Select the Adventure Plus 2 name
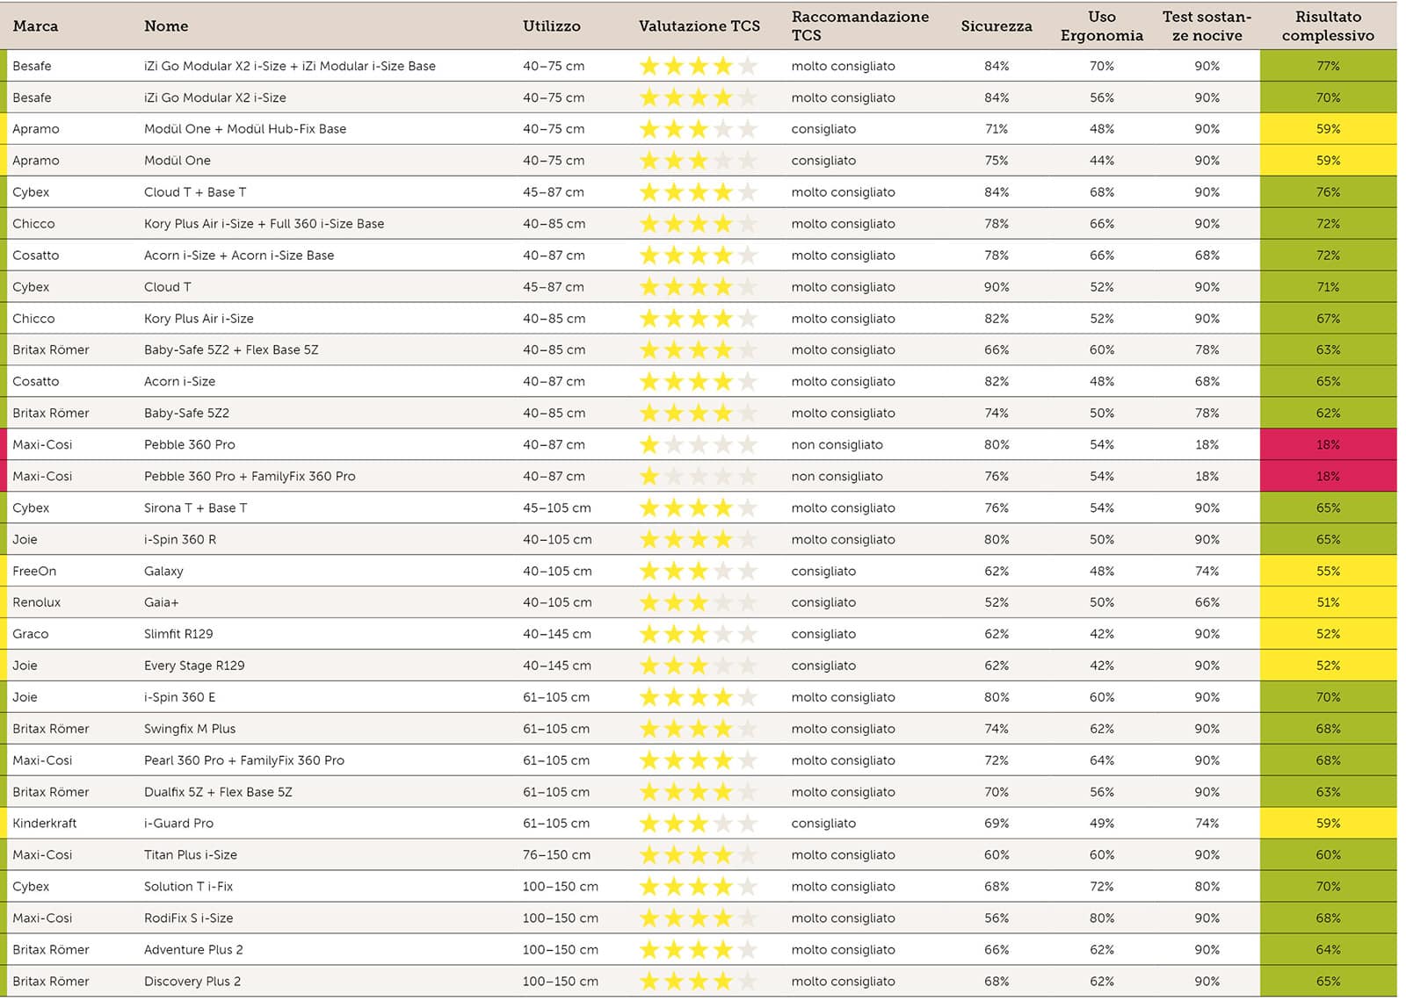 coord(193,950)
